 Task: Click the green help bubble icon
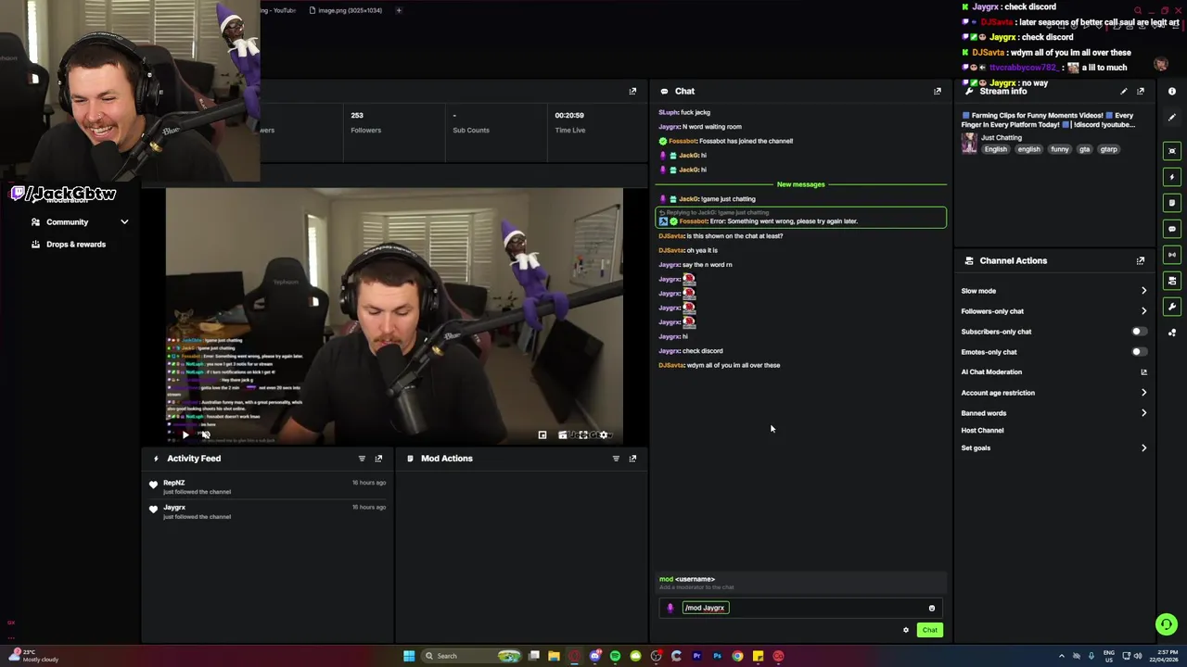pos(1167,624)
